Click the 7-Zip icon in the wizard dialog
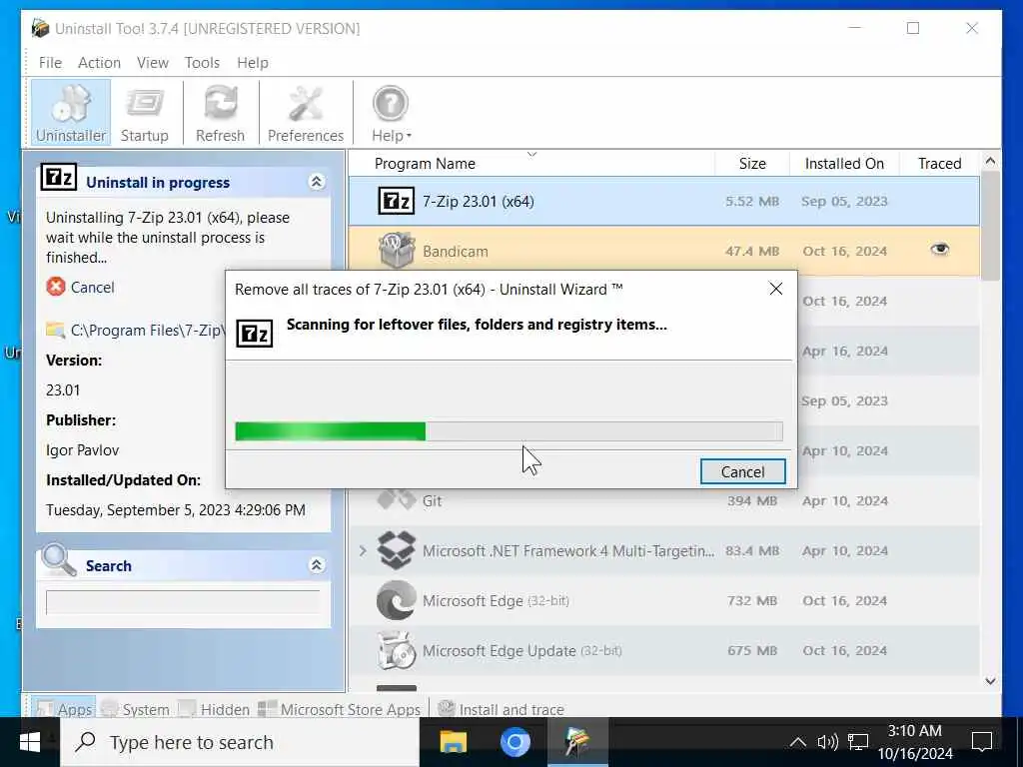Viewport: 1023px width, 767px height. coord(254,334)
